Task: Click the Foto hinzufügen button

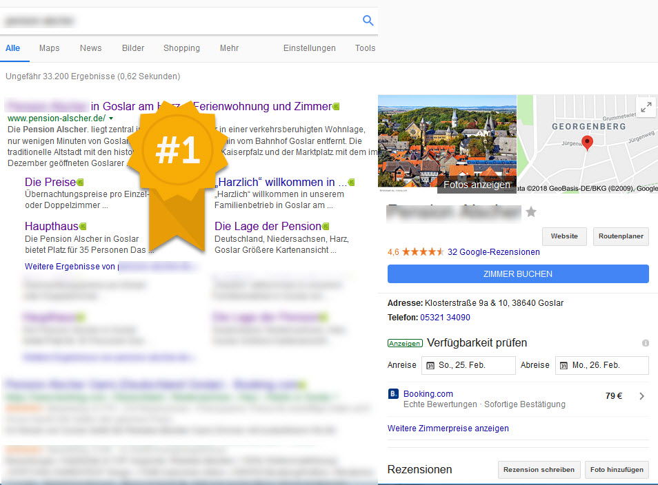Action: coord(617,469)
